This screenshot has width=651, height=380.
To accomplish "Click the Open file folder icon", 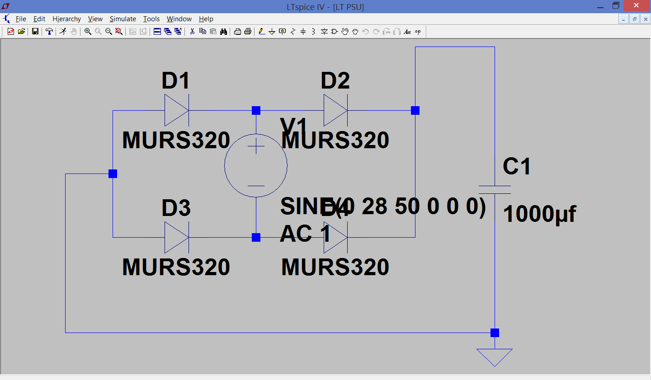I will pyautogui.click(x=21, y=32).
